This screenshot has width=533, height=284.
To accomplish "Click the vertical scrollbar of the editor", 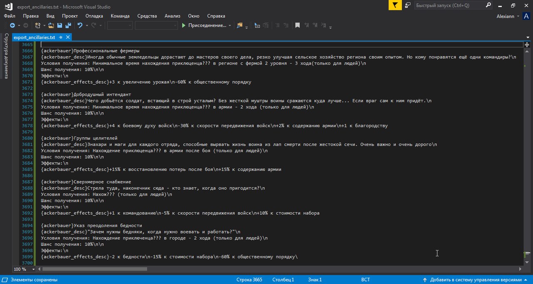I will click(x=527, y=154).
